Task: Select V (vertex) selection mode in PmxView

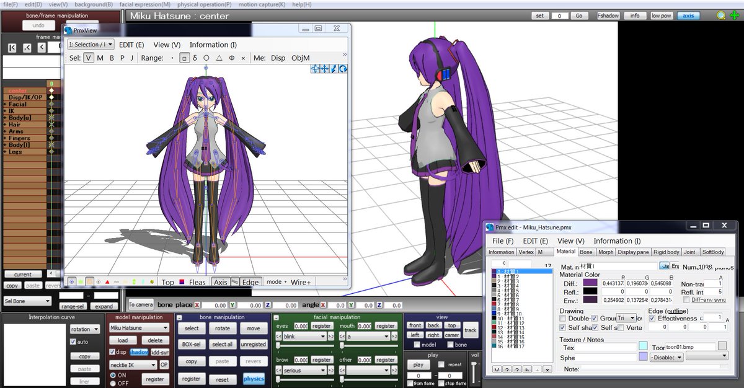Action: (89, 58)
